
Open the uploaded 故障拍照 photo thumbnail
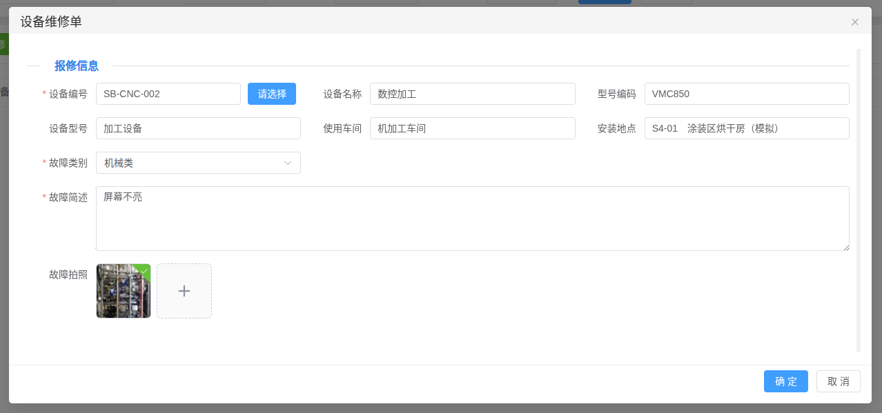pos(124,291)
